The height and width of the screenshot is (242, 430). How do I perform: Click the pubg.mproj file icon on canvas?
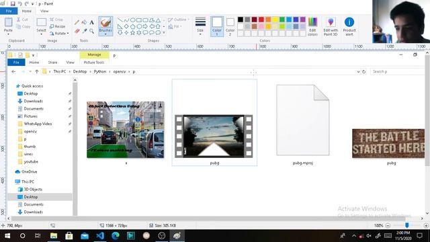tap(303, 120)
